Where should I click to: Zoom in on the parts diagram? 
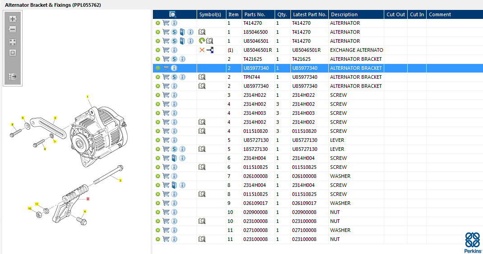pos(13,19)
